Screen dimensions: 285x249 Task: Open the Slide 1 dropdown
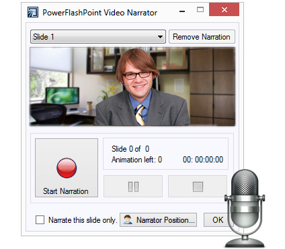[x=98, y=37]
